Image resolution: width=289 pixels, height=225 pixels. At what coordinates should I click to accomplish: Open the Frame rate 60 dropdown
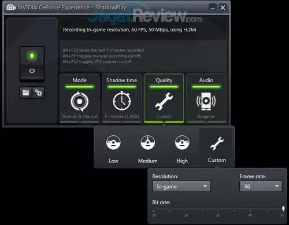point(261,186)
